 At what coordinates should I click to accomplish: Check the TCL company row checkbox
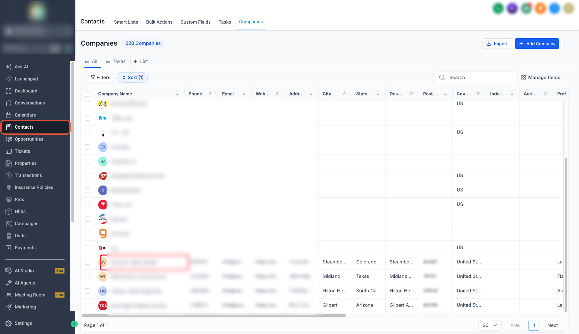[88, 305]
